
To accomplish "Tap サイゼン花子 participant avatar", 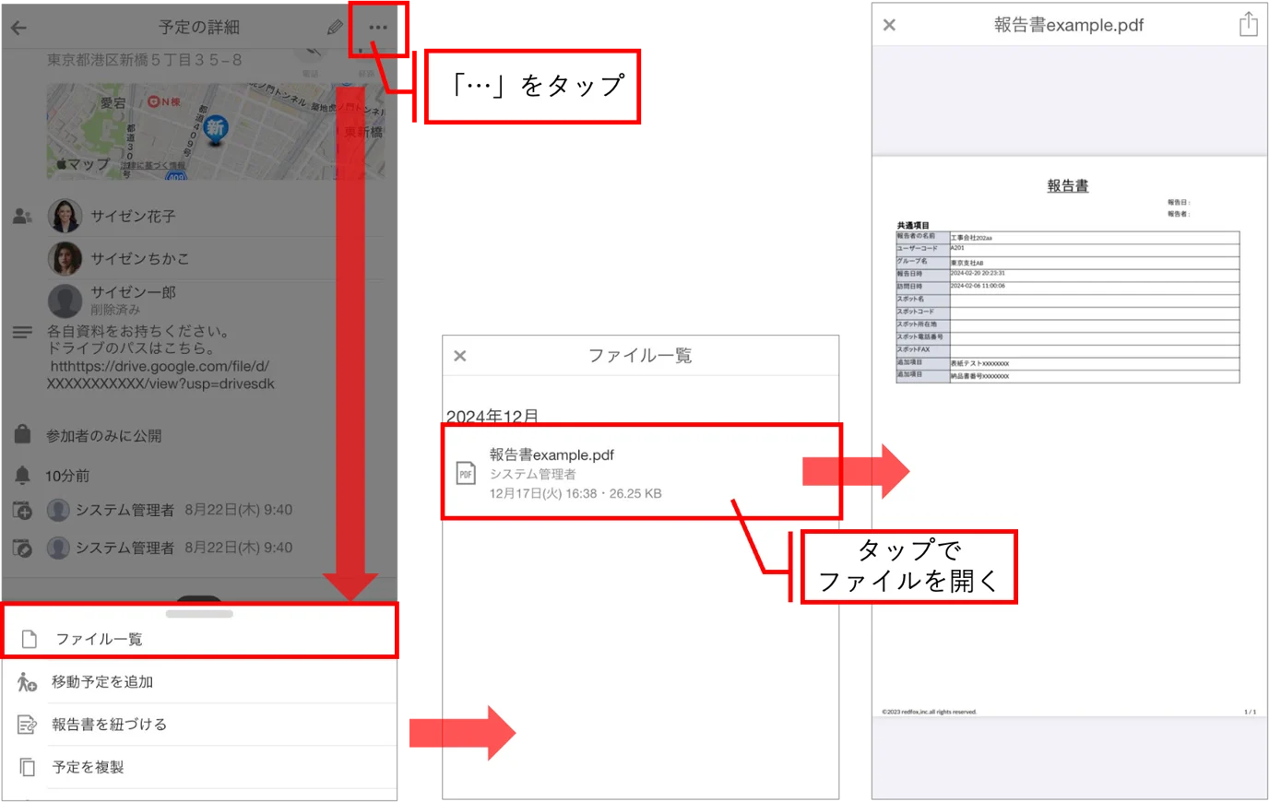I will click(65, 216).
